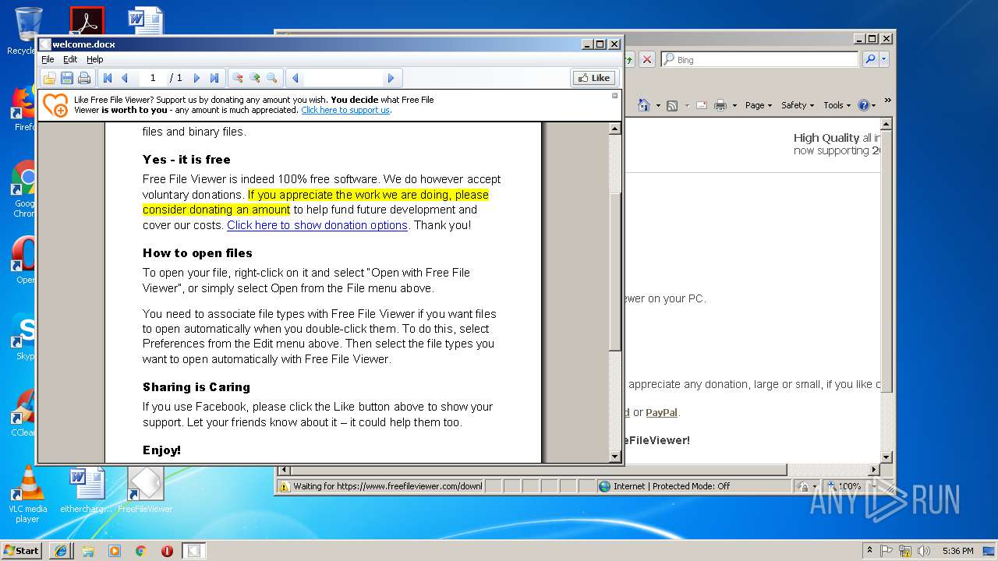
Task: Expand the search provider dropdown in Internet Explorer
Action: click(x=883, y=59)
